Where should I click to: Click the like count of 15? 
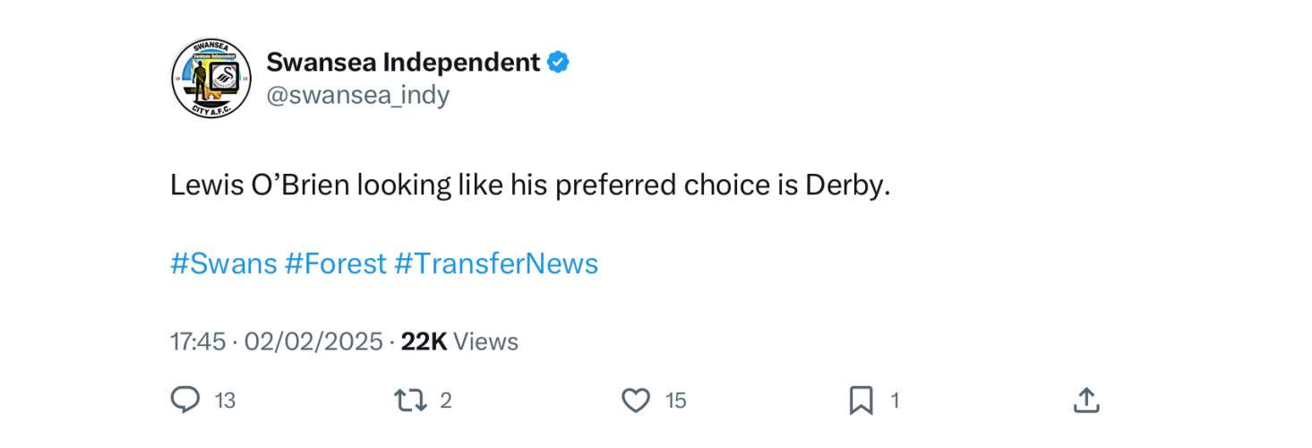[x=676, y=401]
